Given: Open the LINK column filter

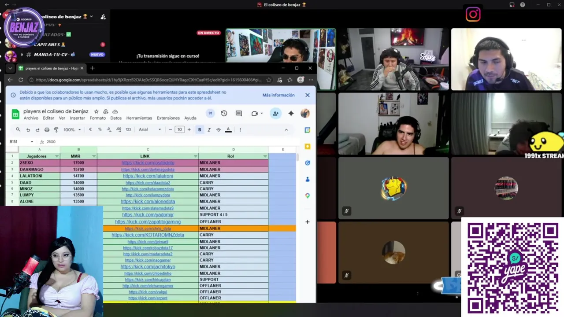Looking at the screenshot, I should 195,156.
